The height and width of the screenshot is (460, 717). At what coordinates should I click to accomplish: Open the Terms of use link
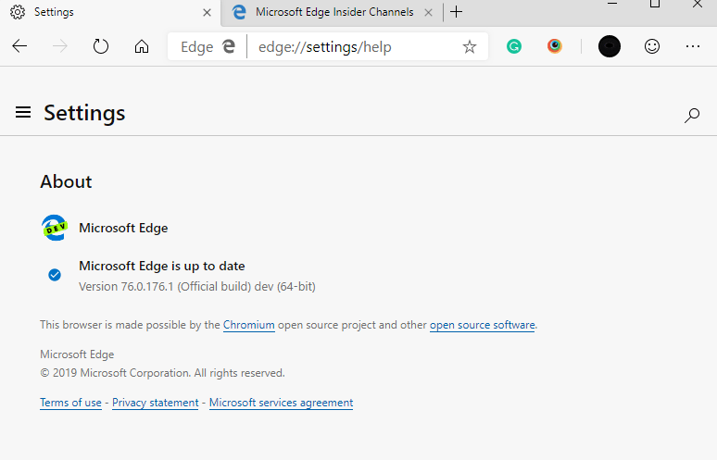coord(70,403)
